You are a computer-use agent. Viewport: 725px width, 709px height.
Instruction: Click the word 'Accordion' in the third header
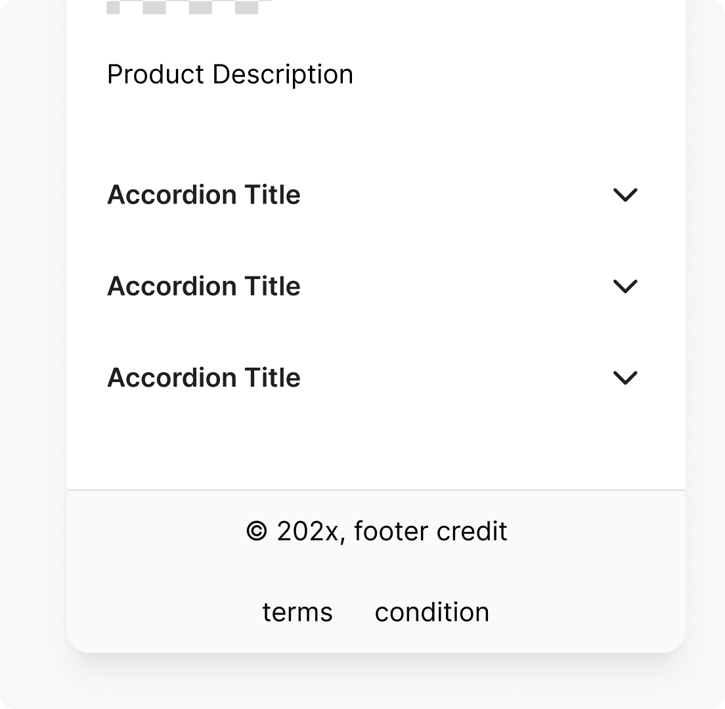pos(172,377)
